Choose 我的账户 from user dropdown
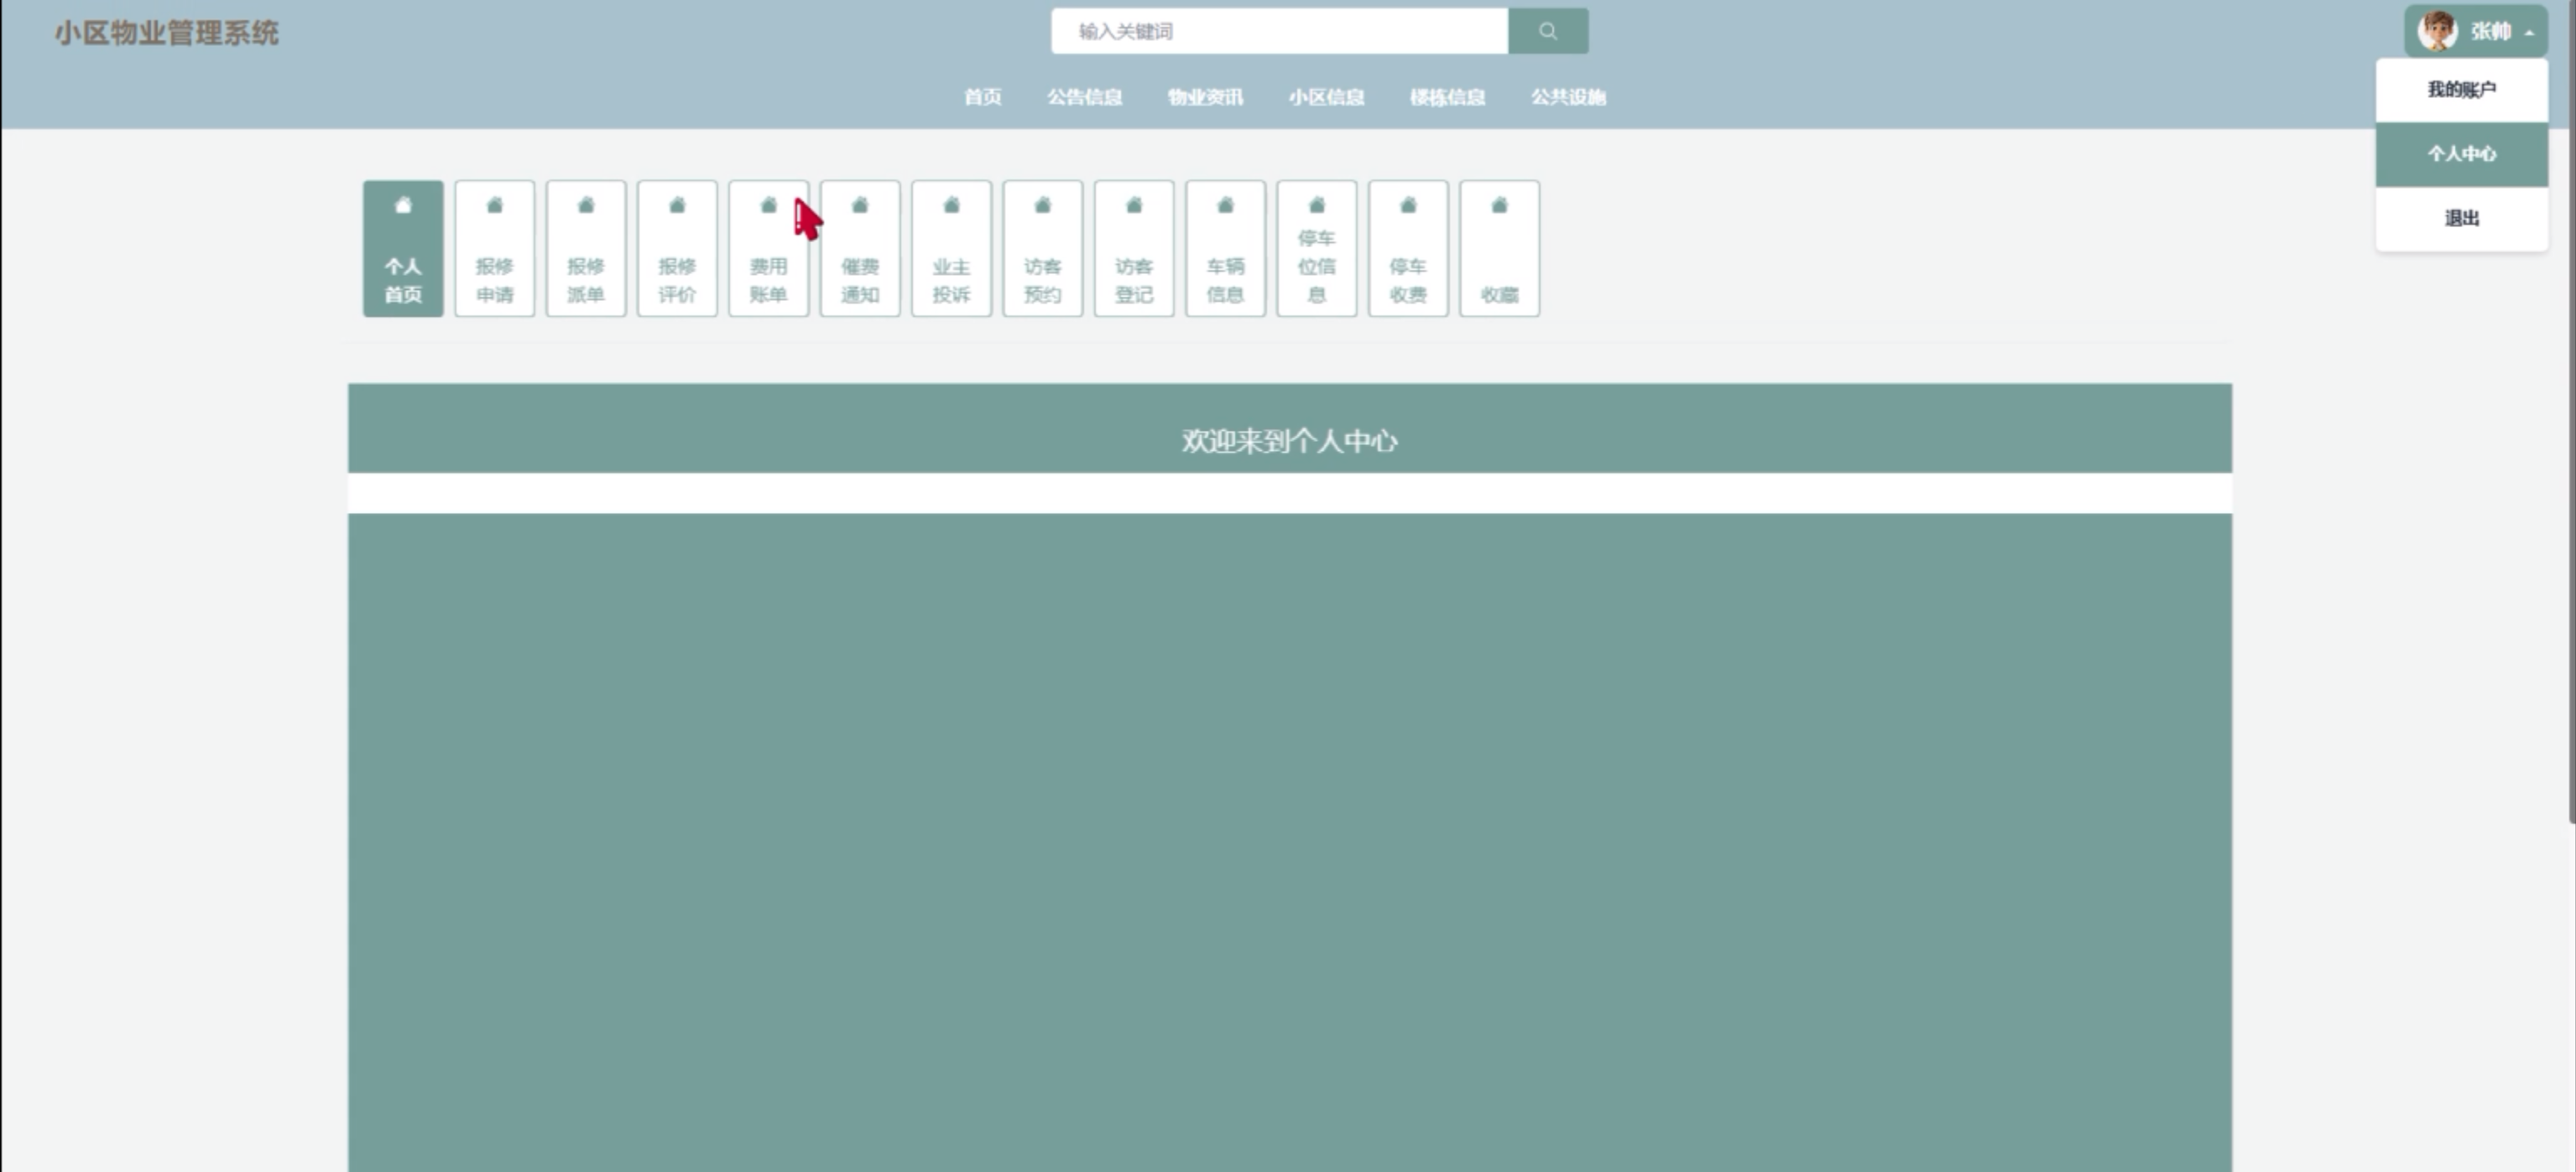Image resolution: width=2576 pixels, height=1172 pixels. tap(2461, 90)
